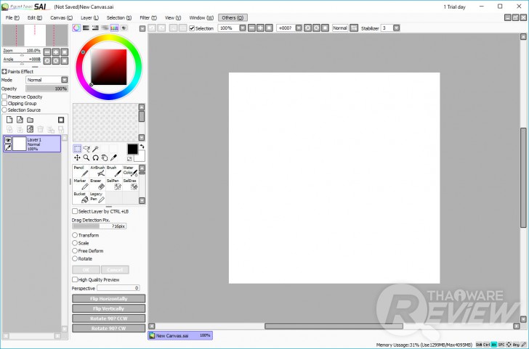
Task: Open the Others menu
Action: 233,17
